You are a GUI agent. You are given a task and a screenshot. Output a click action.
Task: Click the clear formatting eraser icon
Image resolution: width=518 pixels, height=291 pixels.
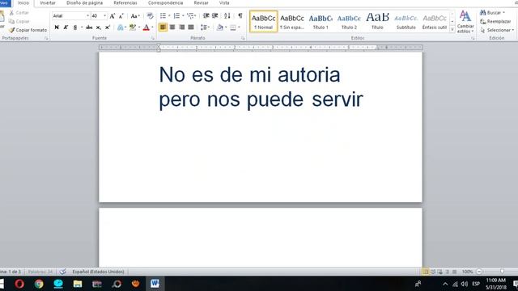pyautogui.click(x=150, y=16)
